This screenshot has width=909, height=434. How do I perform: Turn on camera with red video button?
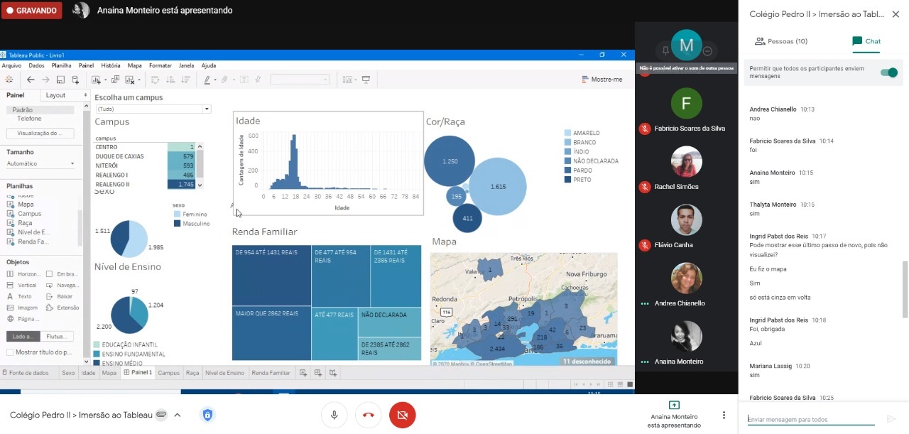click(402, 415)
